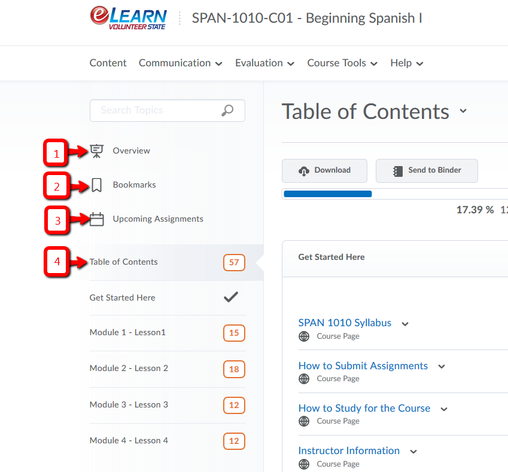This screenshot has width=508, height=472.
Task: Open the SPAN 1010 Syllabus chevron menu
Action: (405, 324)
